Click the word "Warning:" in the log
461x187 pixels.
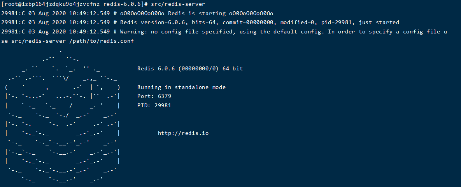(134, 31)
